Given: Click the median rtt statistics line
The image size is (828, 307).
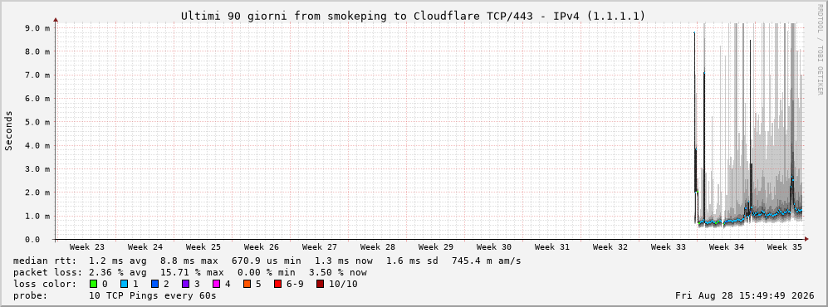Looking at the screenshot, I should 267,261.
